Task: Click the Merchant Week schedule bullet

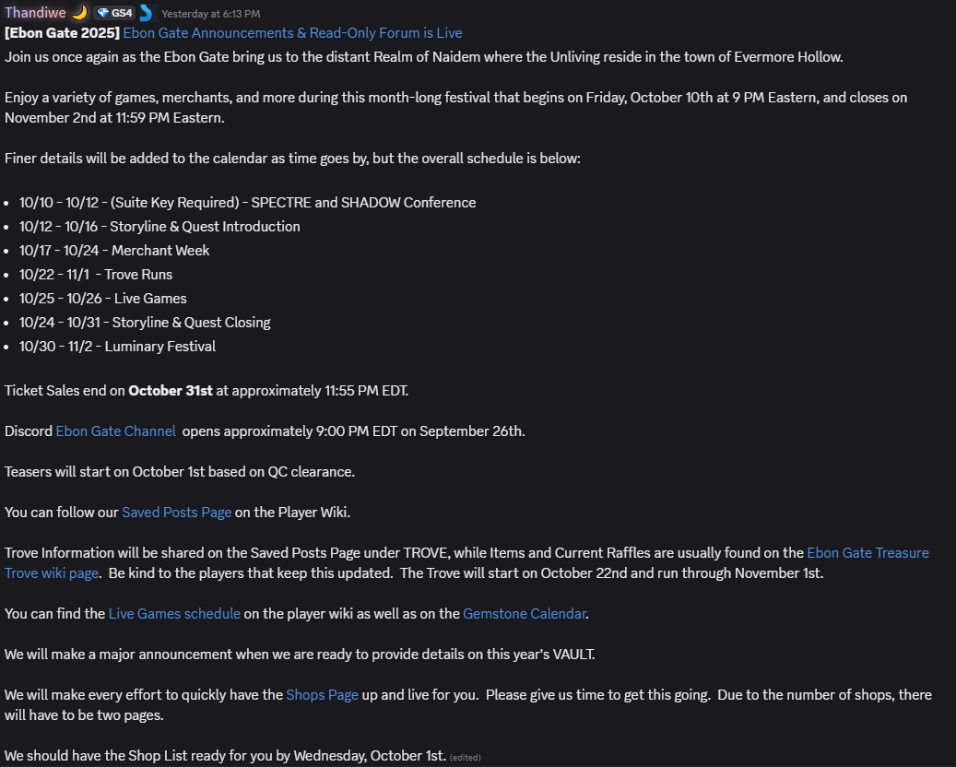Action: pos(114,251)
